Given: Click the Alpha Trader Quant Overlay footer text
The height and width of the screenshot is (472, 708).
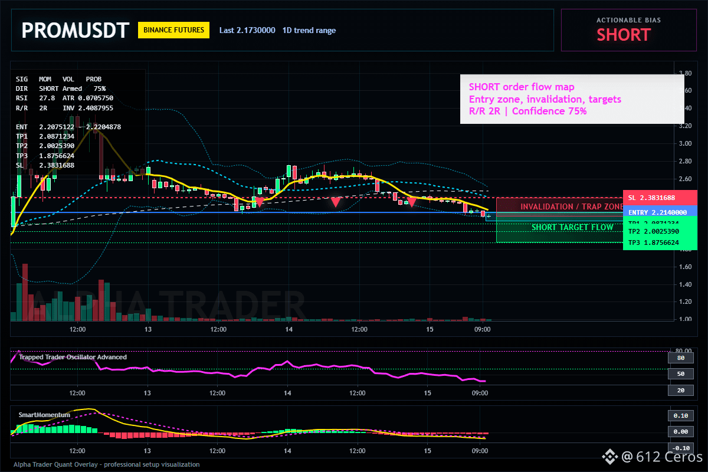Looking at the screenshot, I should click(x=106, y=464).
